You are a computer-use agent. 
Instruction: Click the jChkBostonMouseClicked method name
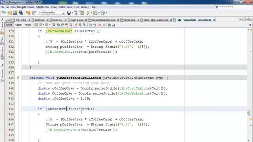click(79, 78)
